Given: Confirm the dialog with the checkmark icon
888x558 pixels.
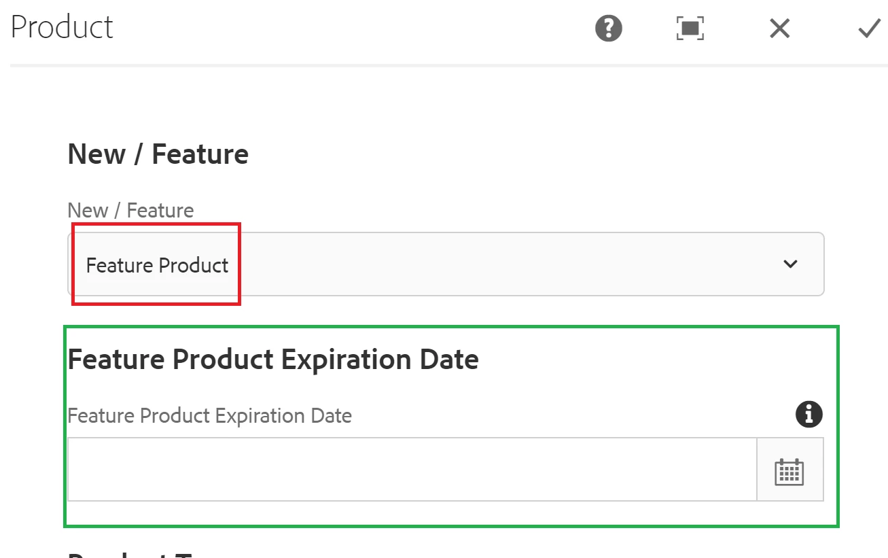Looking at the screenshot, I should point(869,29).
